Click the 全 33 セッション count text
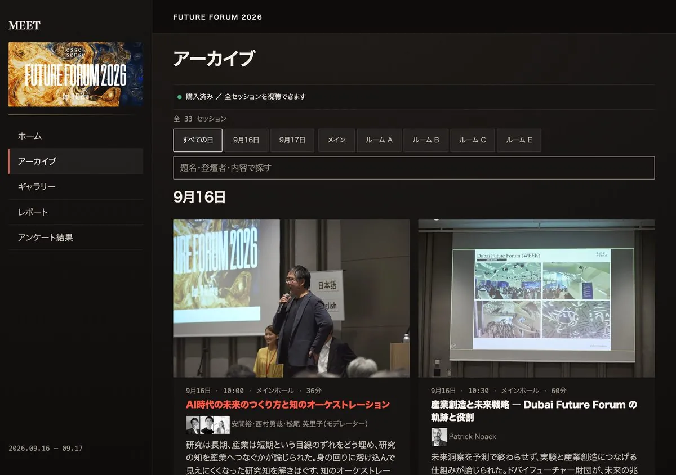The width and height of the screenshot is (676, 475). 200,119
